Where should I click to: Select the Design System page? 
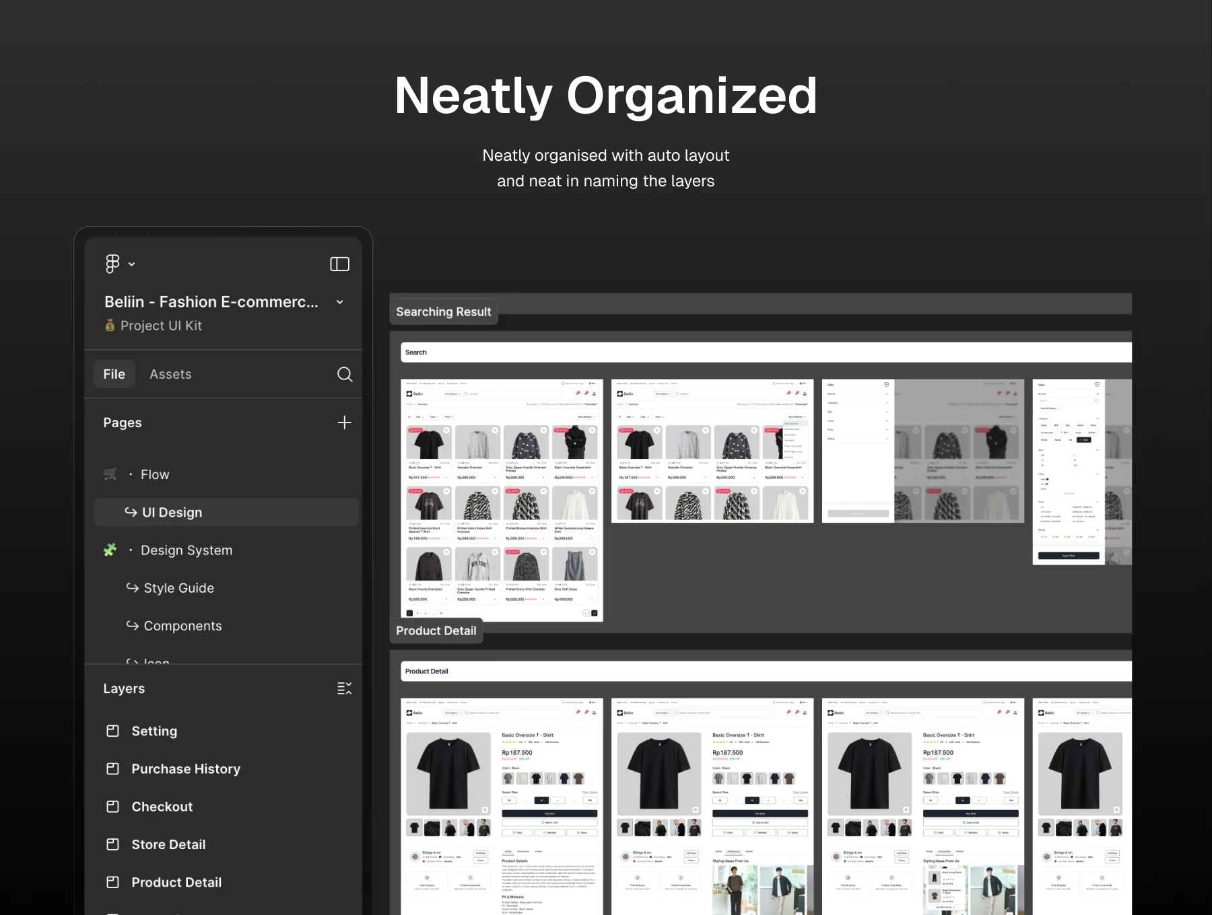[x=187, y=550]
